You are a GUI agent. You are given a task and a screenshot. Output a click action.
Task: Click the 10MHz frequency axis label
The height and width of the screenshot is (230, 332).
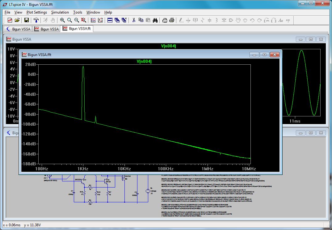(249, 169)
